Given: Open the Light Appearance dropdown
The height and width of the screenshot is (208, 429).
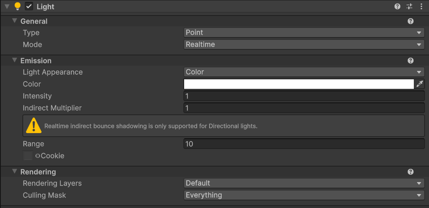Looking at the screenshot, I should pyautogui.click(x=304, y=72).
